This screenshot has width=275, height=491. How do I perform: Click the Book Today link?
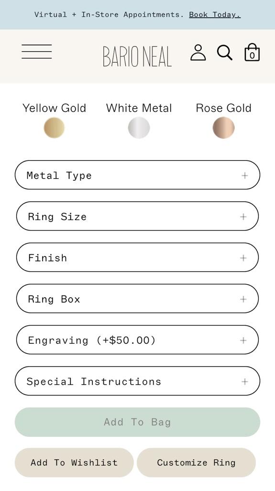point(215,15)
